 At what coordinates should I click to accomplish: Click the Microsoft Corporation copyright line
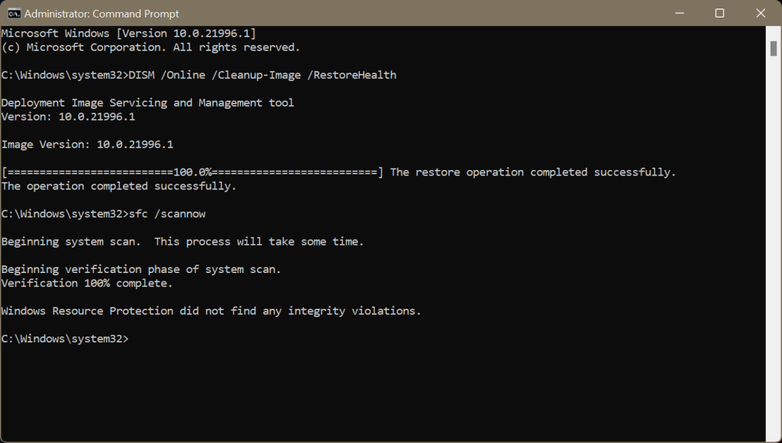(x=150, y=47)
